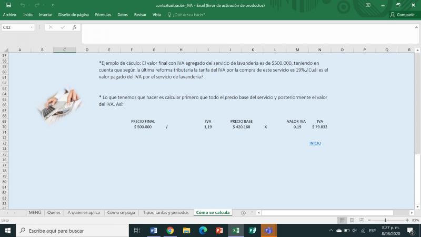Click the zoom slider handle
The height and width of the screenshot is (237, 421).
pyautogui.click(x=385, y=220)
